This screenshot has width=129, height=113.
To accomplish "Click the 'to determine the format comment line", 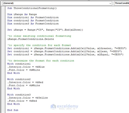I will [41, 61].
